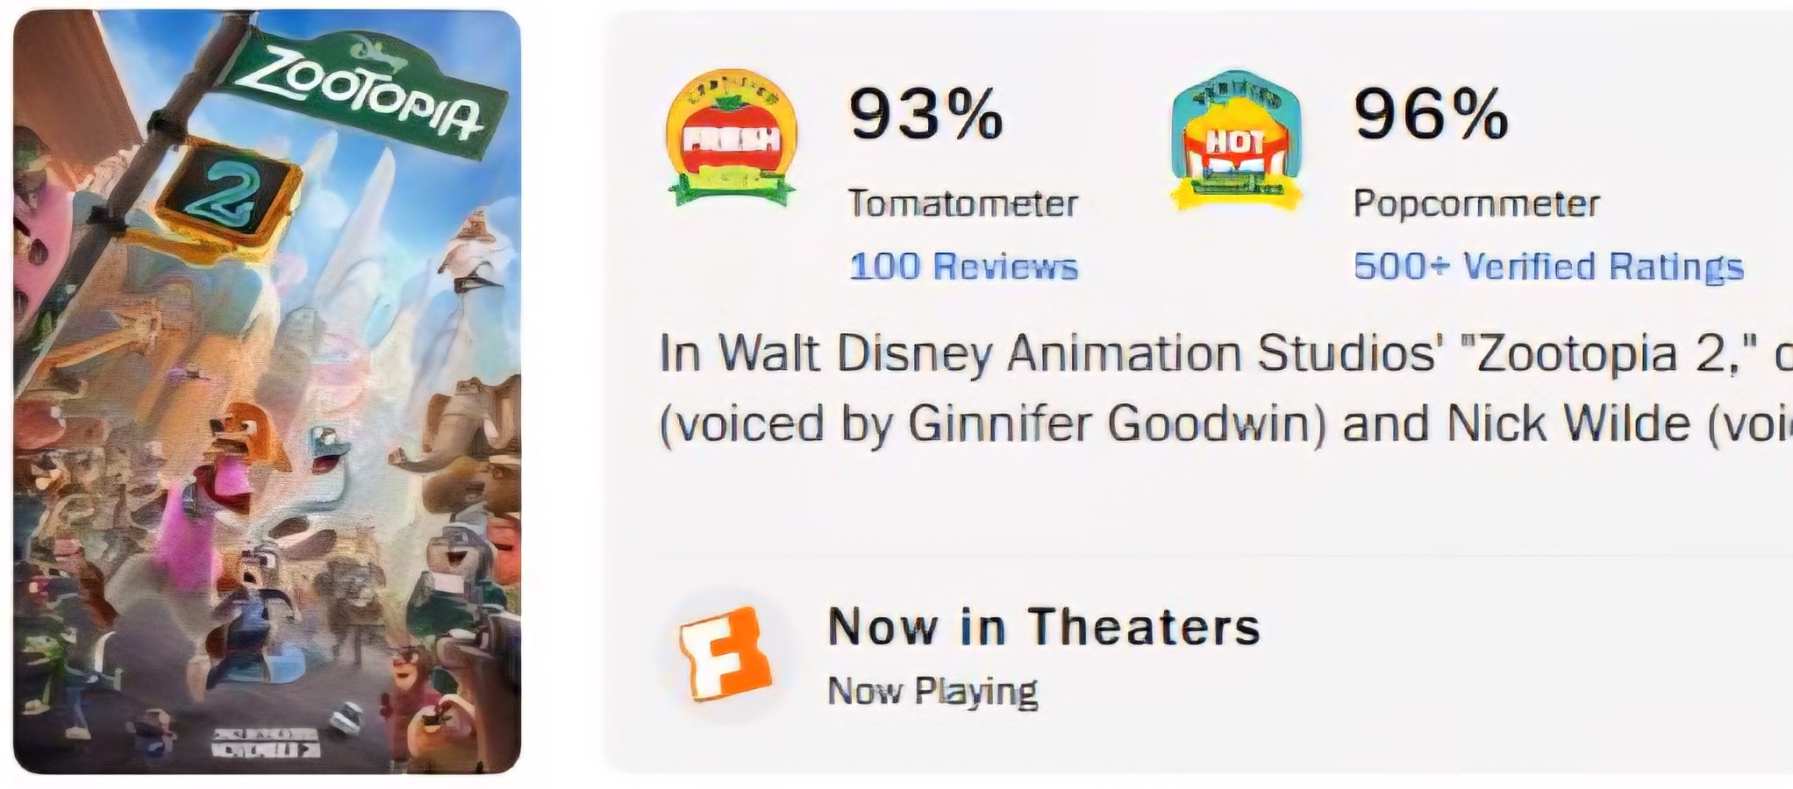Click the Now in Theaters heading
1793x789 pixels.
pos(1044,627)
